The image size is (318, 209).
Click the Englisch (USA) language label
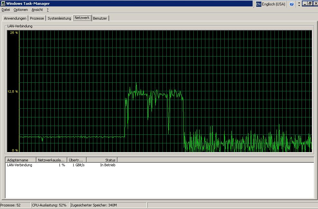tap(274, 4)
